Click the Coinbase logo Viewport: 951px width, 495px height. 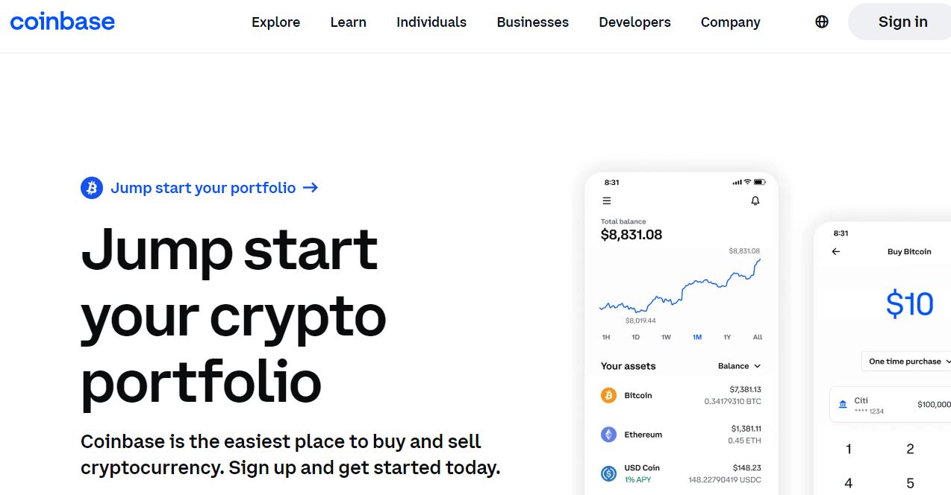pos(62,21)
